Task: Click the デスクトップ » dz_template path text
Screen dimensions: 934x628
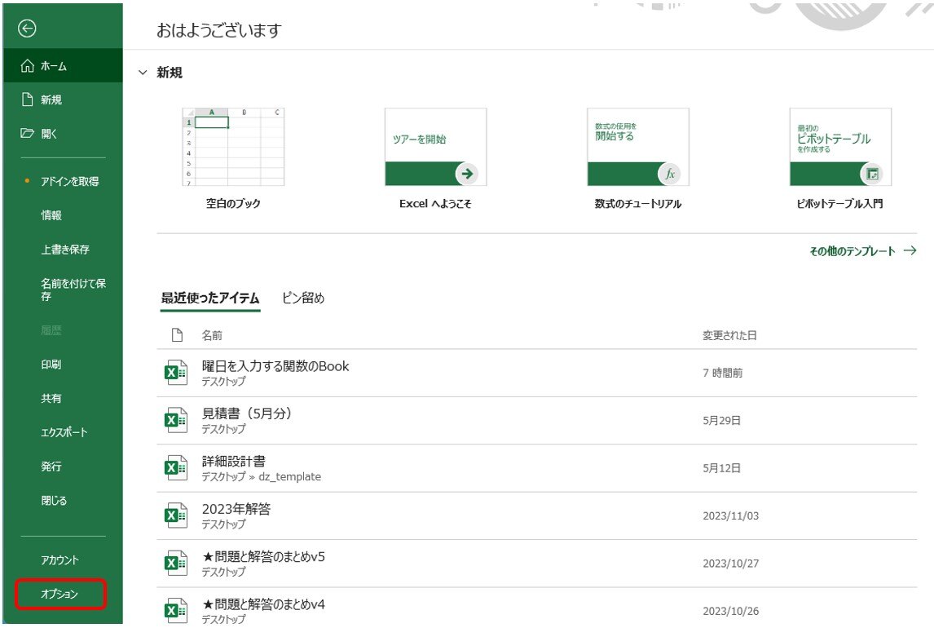Action: tap(261, 476)
